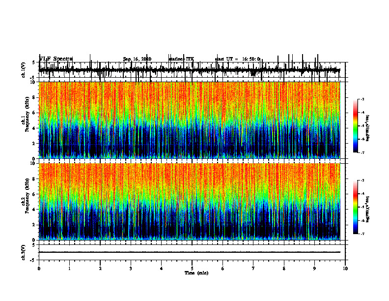Click the "start UT = 16:50:0" header text

(237, 59)
